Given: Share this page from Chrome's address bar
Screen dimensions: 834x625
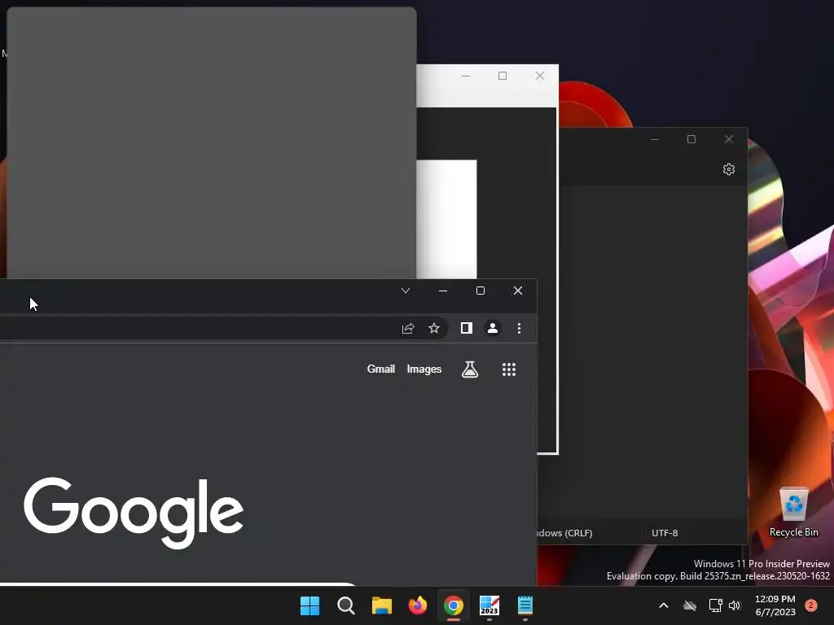Looking at the screenshot, I should [408, 329].
